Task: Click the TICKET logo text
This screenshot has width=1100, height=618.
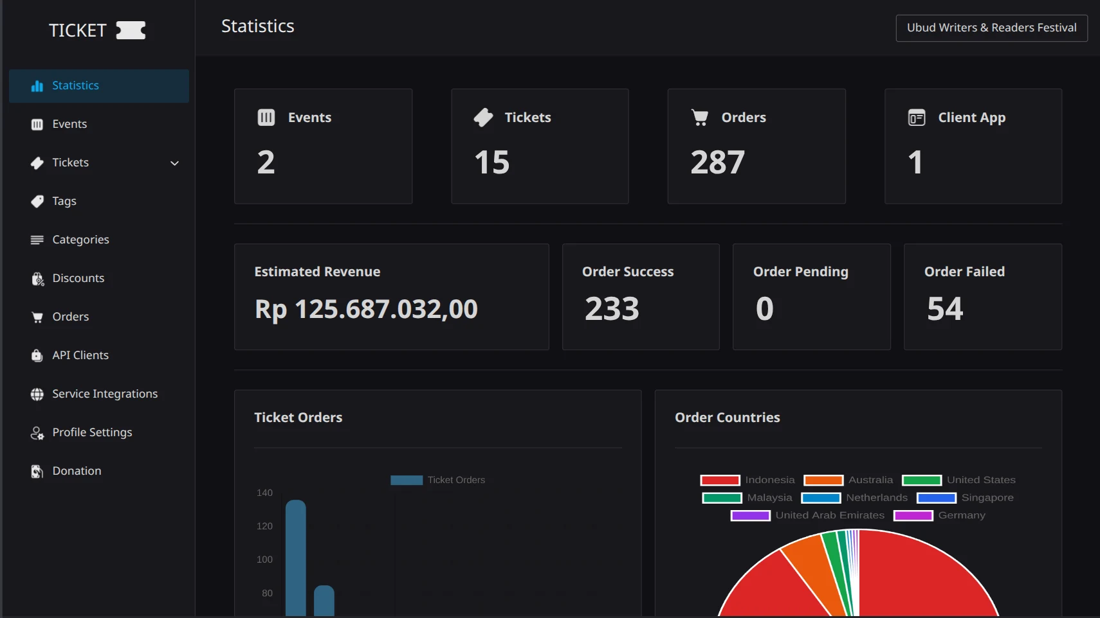Action: 77,31
